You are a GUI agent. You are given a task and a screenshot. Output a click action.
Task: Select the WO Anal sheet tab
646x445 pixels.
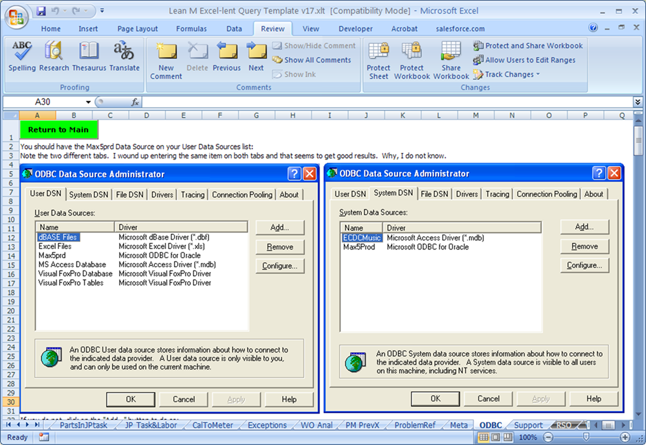[316, 425]
